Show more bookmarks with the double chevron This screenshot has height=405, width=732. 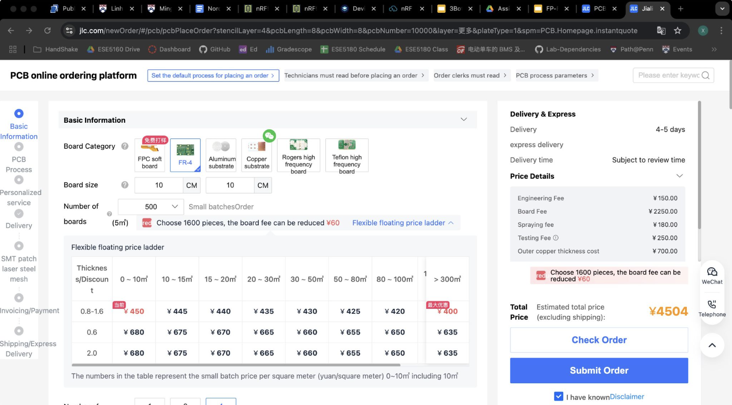714,49
